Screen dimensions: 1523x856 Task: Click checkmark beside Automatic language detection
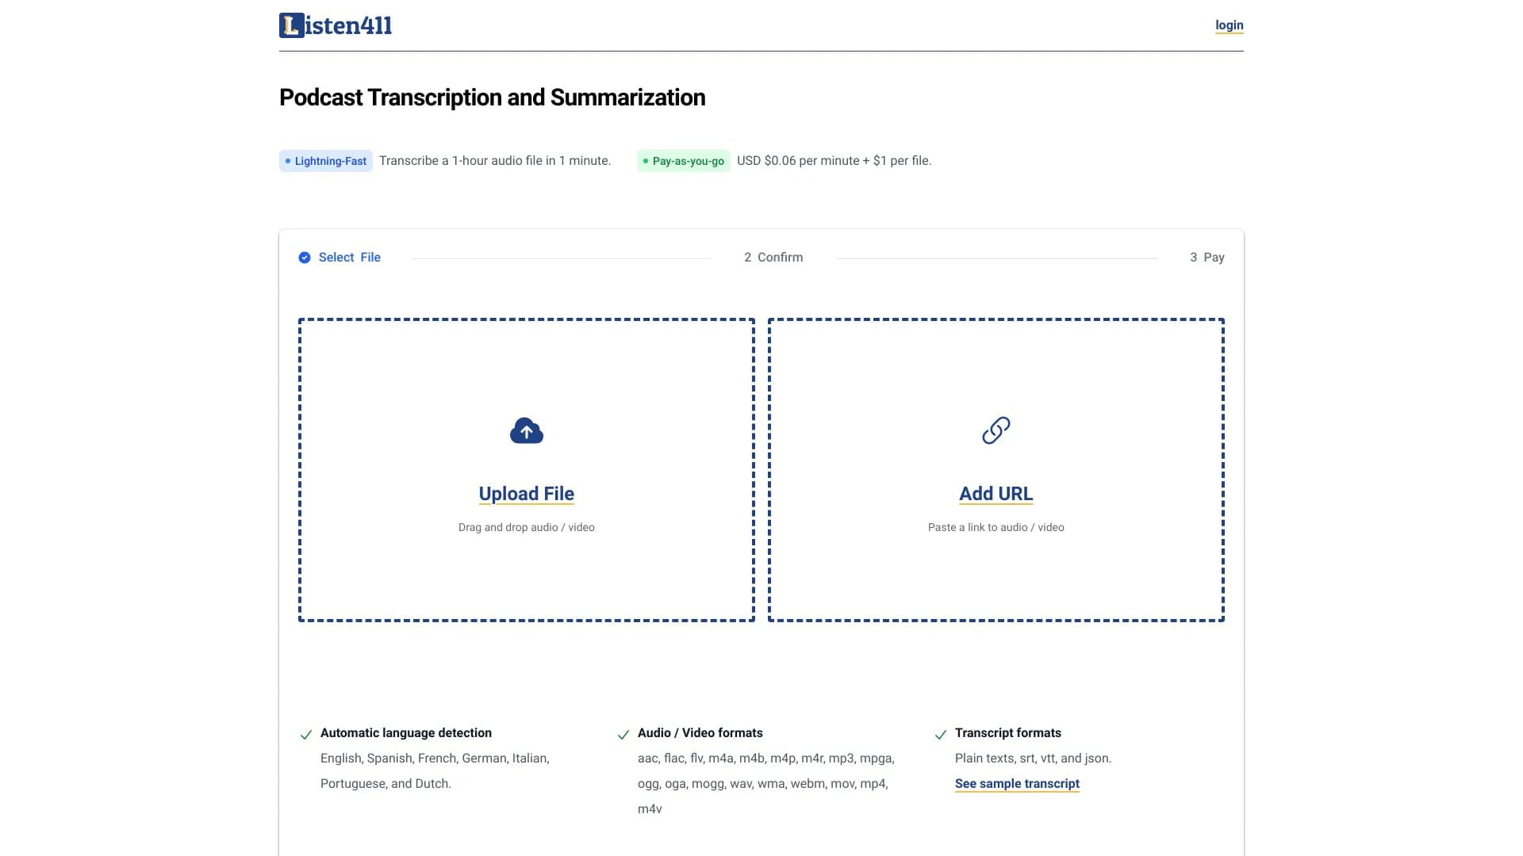306,735
